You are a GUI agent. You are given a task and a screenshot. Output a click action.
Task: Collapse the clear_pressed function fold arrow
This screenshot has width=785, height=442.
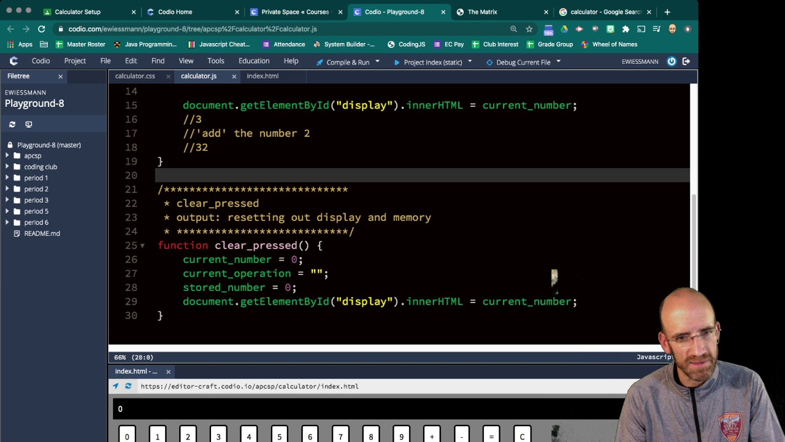point(142,246)
